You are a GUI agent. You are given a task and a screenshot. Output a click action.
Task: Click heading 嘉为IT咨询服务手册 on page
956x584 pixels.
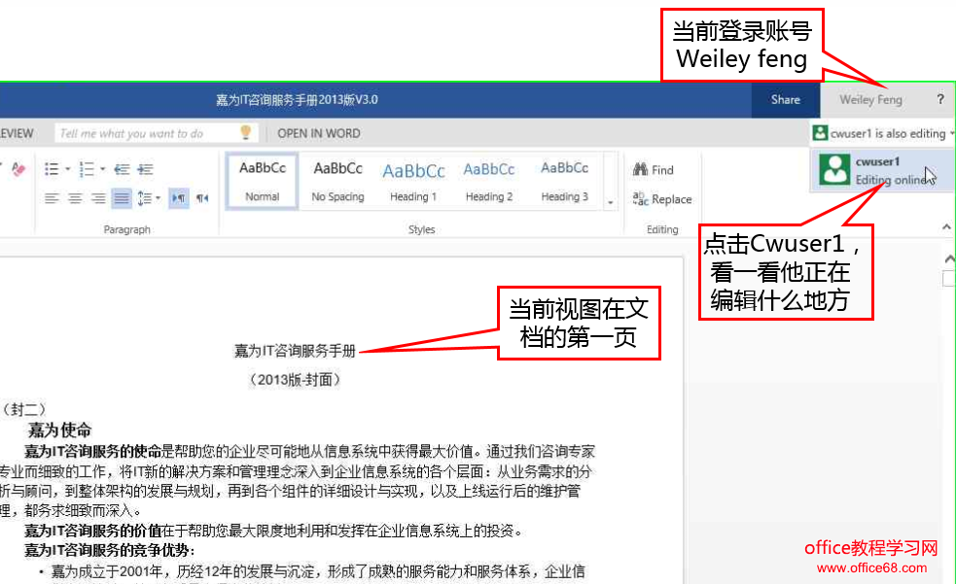[295, 351]
